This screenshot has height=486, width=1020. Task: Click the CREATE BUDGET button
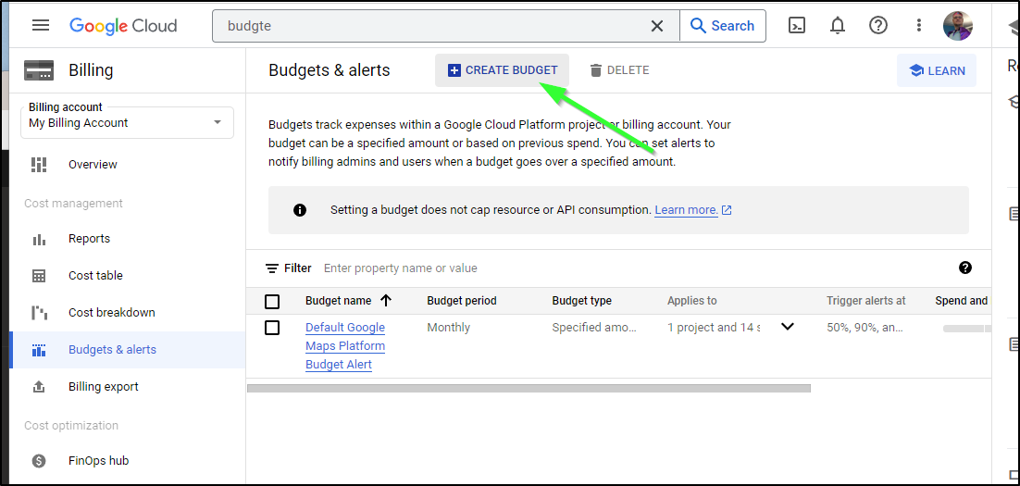click(503, 70)
